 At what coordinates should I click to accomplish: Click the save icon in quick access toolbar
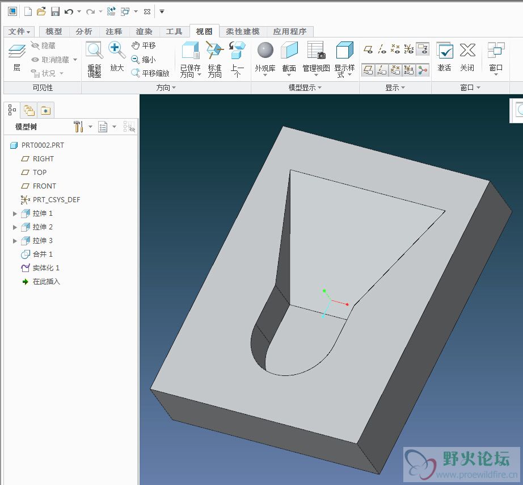coord(55,11)
